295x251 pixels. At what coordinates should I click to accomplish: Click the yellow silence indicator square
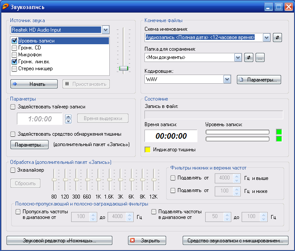coord(147,150)
